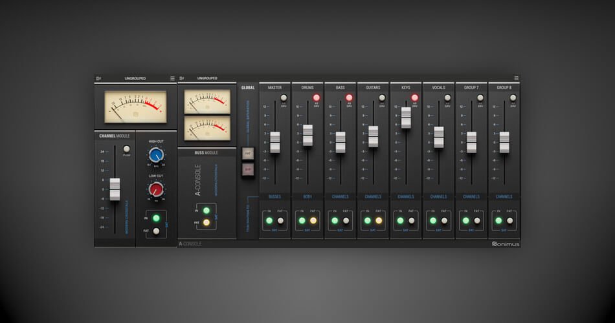This screenshot has height=323, width=615.
Task: Open the channel module hamburger menu
Action: (x=172, y=78)
